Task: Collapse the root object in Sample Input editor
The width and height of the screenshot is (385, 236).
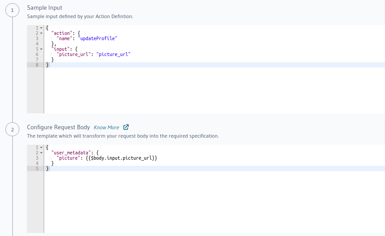Action: click(42, 28)
